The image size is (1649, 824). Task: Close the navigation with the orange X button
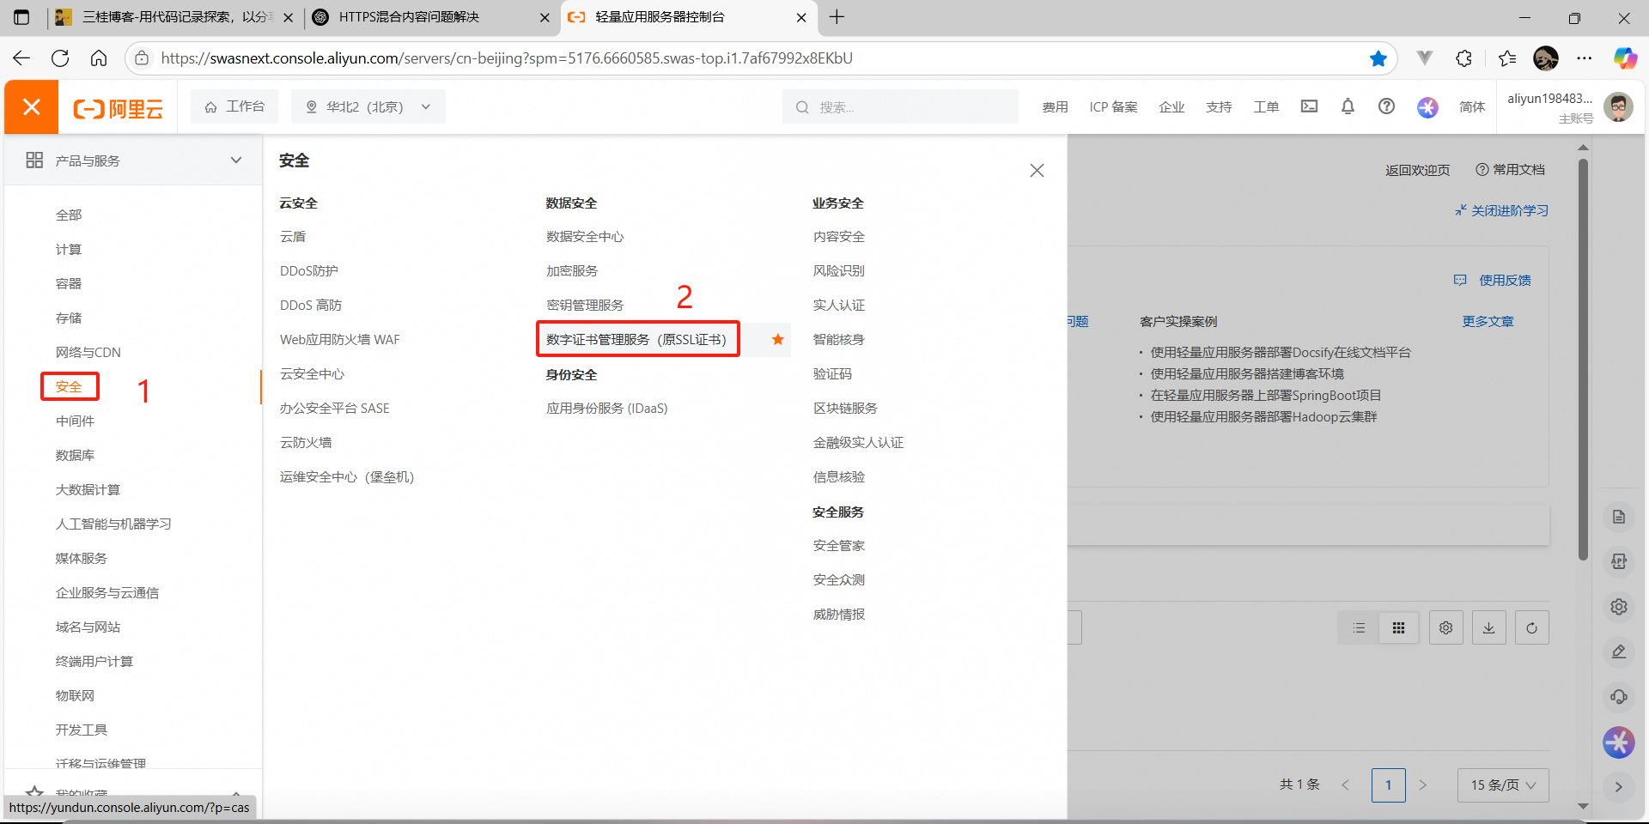point(32,107)
